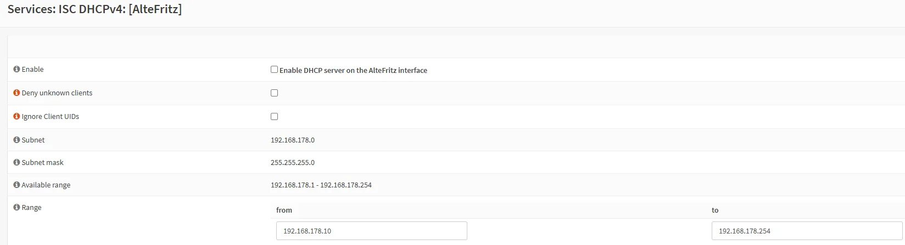
Task: Click the info icon next to Subnet
Action: click(x=16, y=140)
